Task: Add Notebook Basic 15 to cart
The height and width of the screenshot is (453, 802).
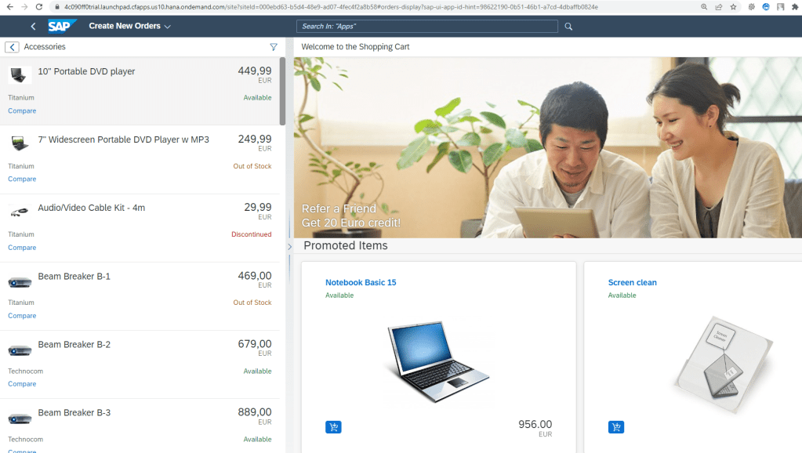Action: pos(333,427)
